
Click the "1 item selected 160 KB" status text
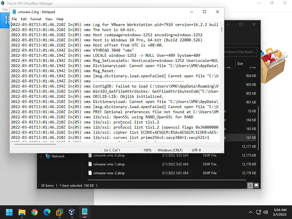(x=77, y=185)
